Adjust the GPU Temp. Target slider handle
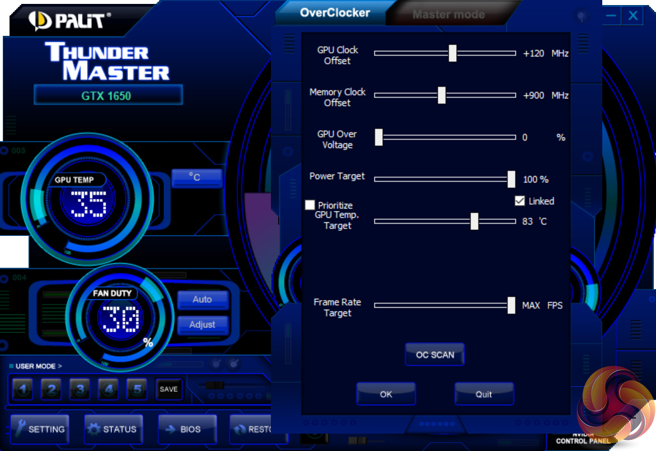 coord(474,221)
